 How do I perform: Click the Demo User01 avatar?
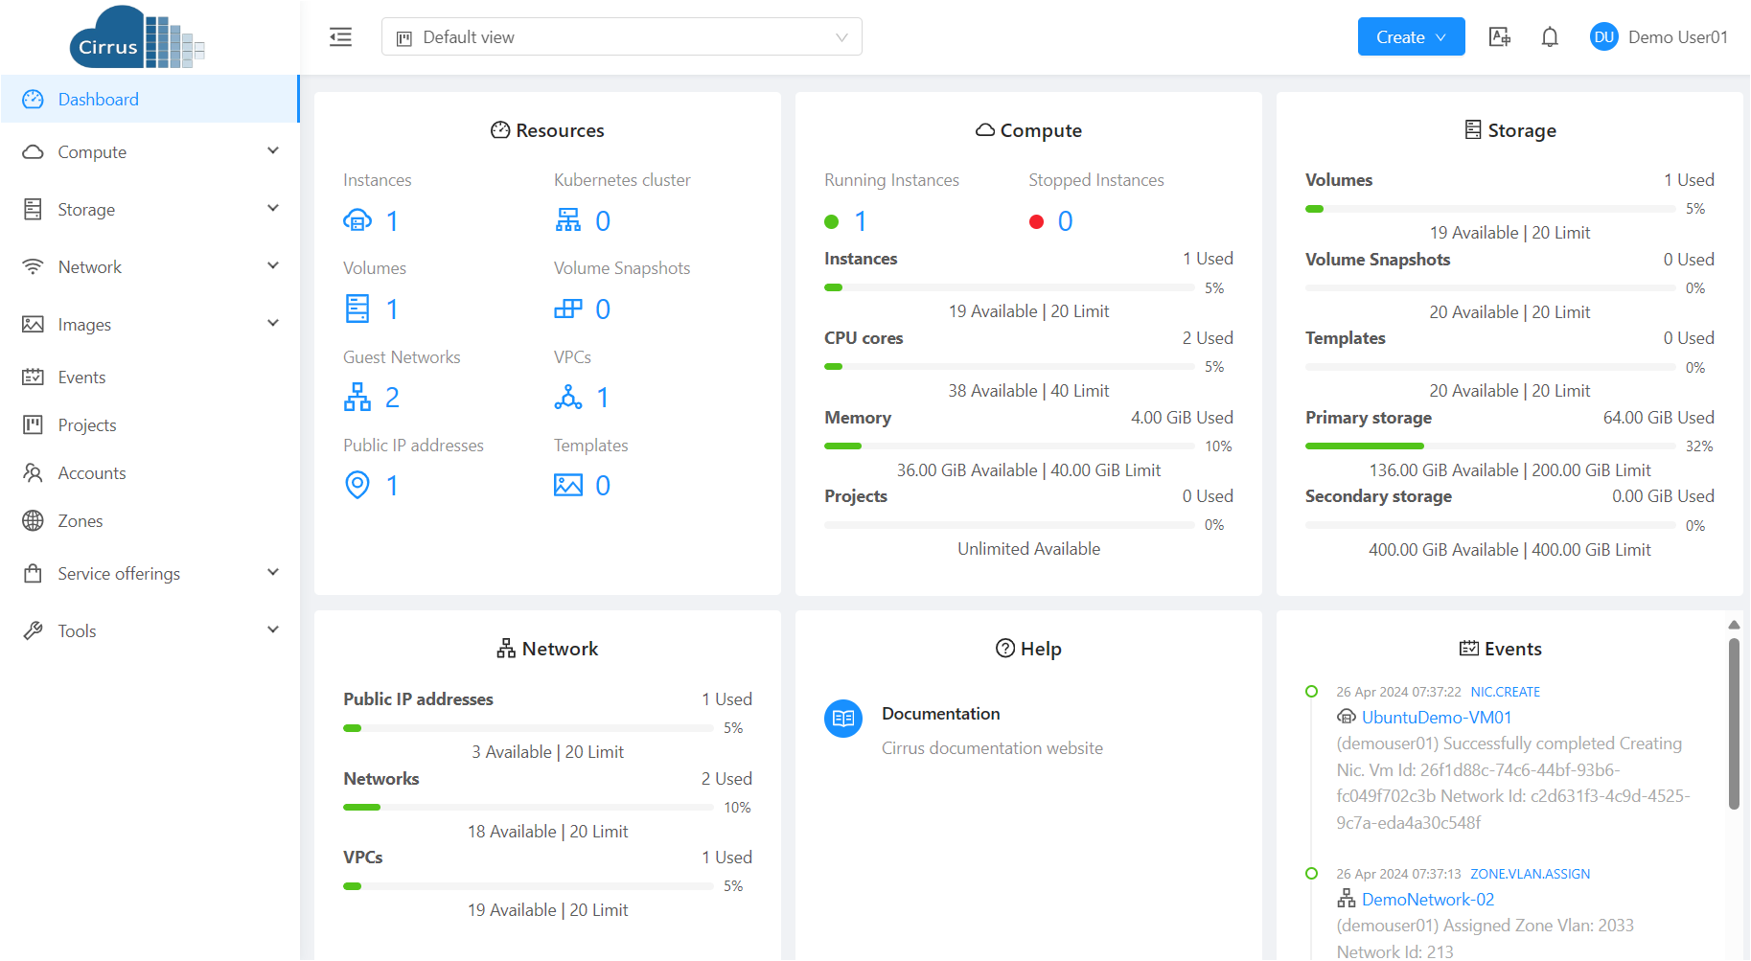1603,37
